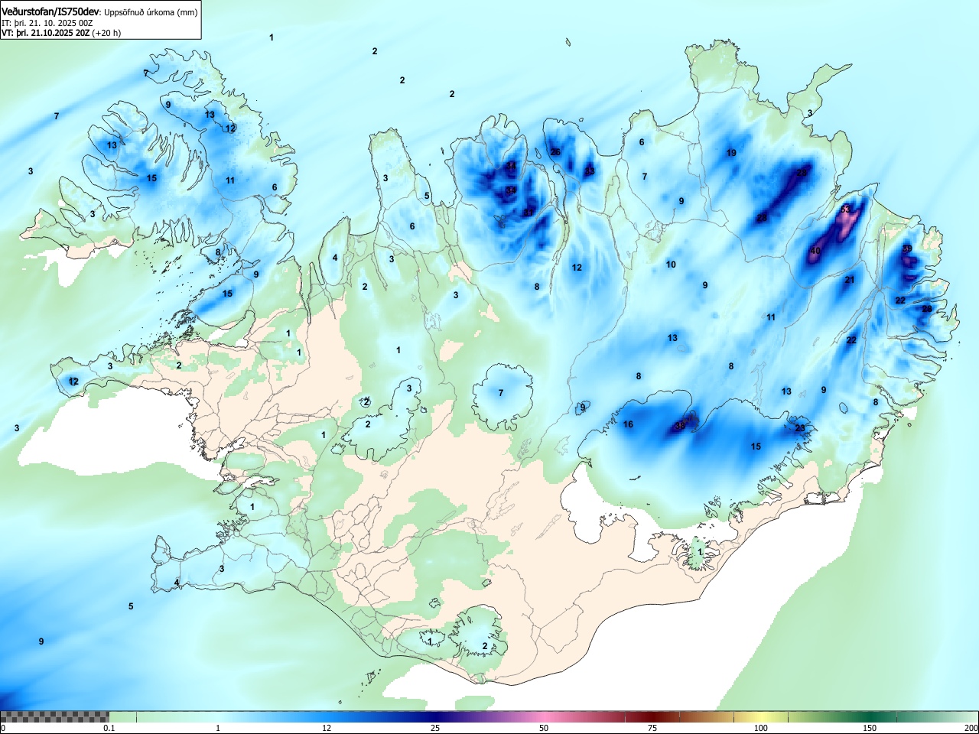Select the '40' value on the map
This screenshot has height=734, width=979.
(815, 251)
